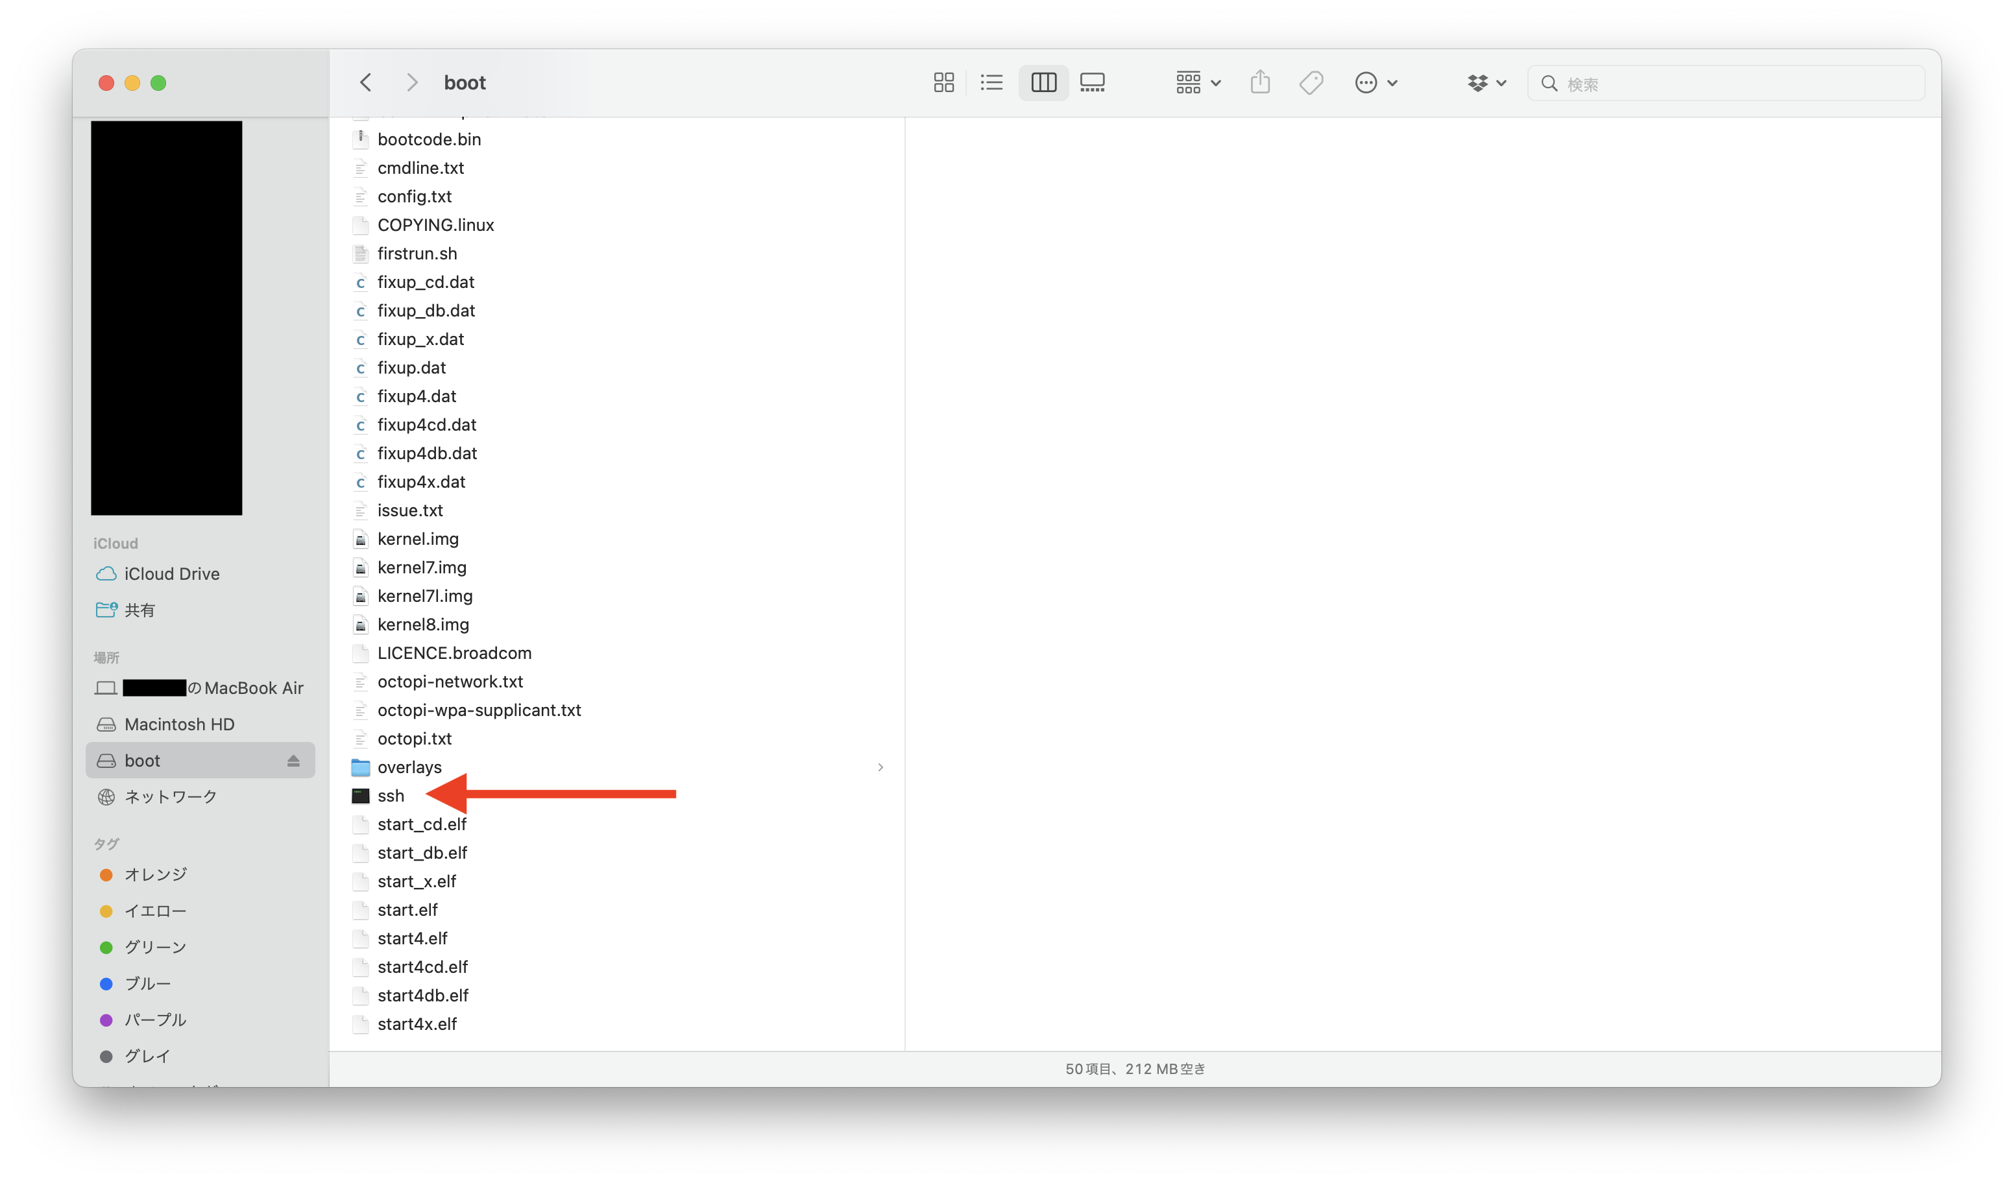Select start4db.elf file
This screenshot has width=2014, height=1183.
point(423,996)
